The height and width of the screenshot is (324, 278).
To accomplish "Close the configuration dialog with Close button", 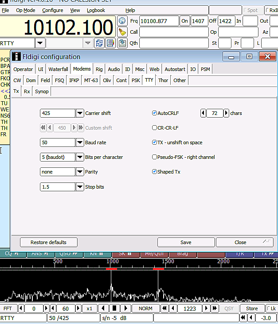I will coord(245,242).
